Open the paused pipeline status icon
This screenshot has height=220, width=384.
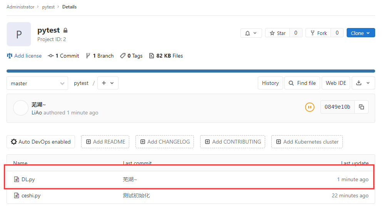click(310, 107)
